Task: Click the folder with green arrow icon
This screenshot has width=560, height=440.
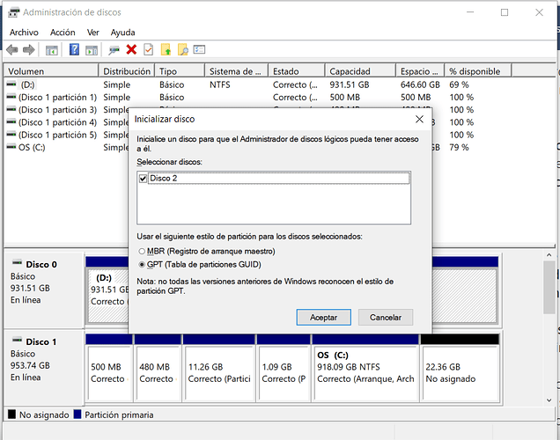Action: 166,49
